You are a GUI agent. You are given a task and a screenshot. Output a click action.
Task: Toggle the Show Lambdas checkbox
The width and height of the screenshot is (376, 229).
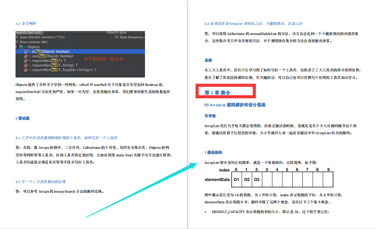17,42
